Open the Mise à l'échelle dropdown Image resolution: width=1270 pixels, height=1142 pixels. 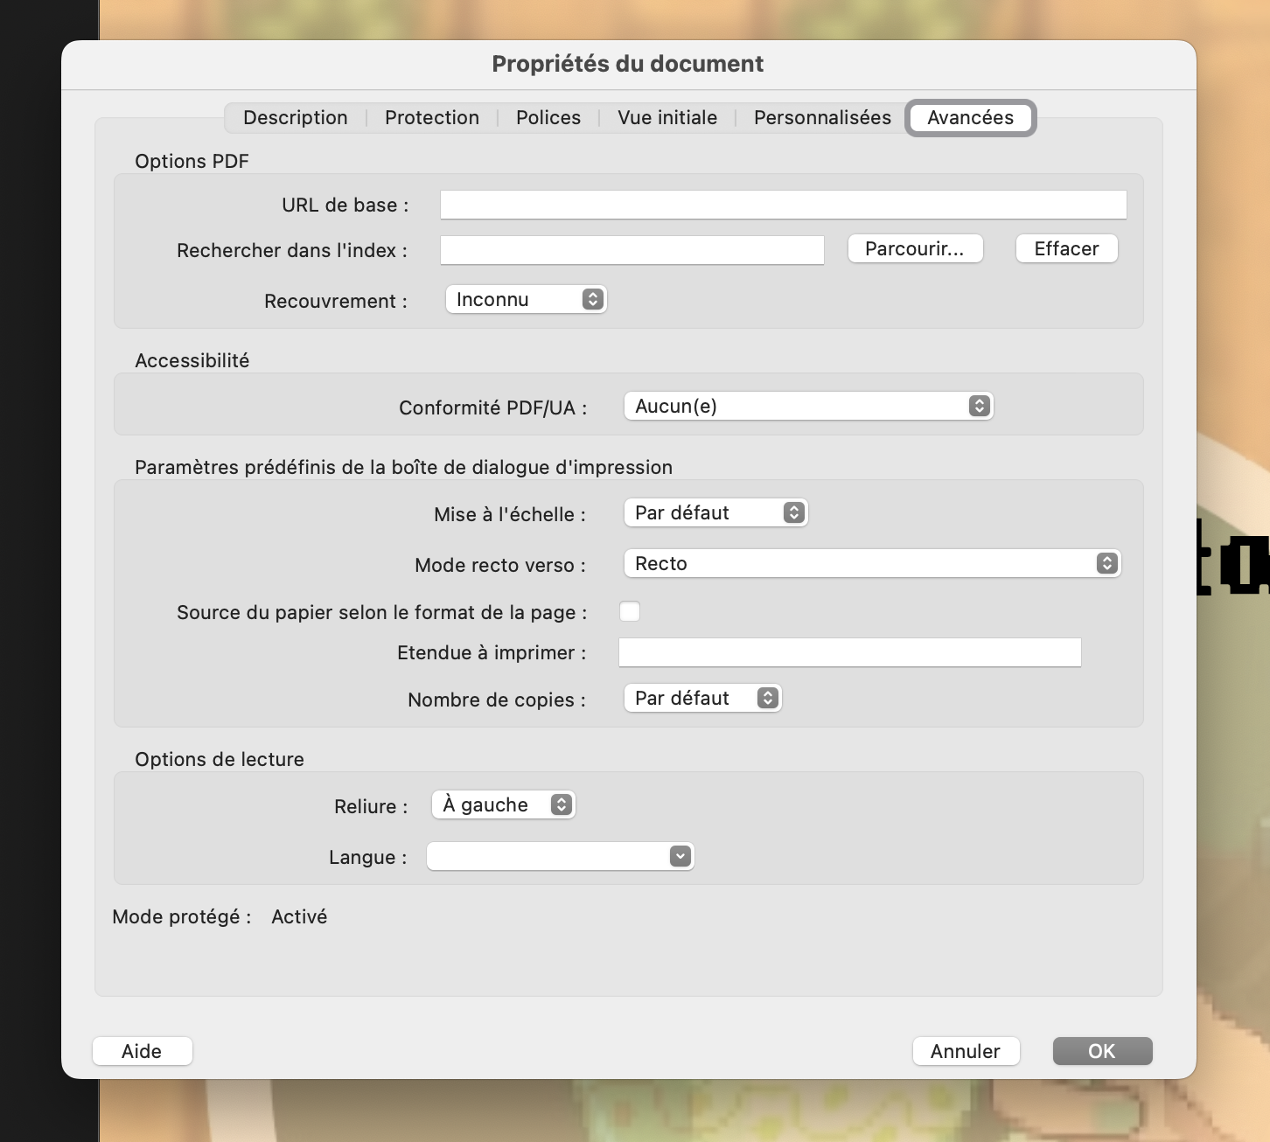pos(716,512)
